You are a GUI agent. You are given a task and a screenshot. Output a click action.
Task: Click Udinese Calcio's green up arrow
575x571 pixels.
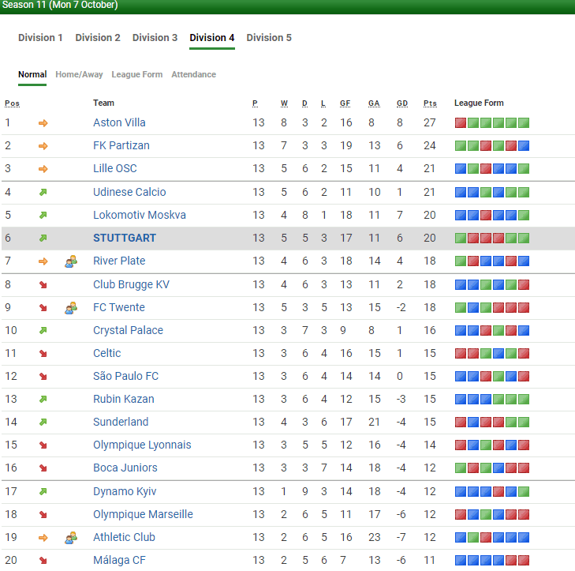pos(43,192)
